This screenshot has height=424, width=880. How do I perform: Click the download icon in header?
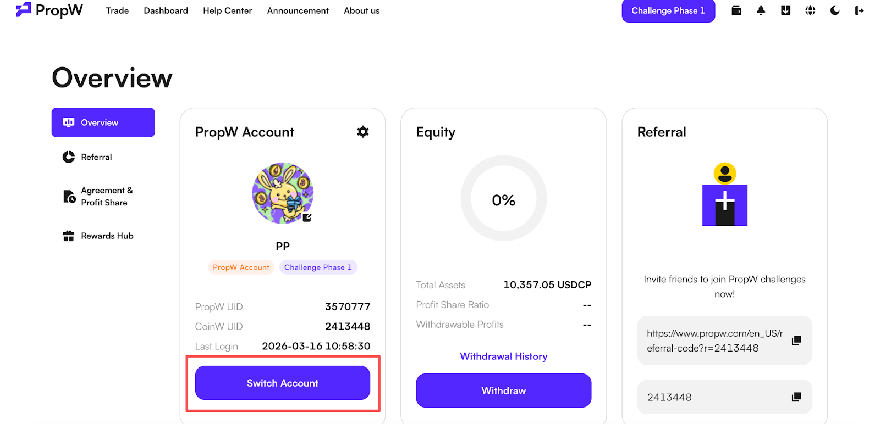tap(785, 10)
